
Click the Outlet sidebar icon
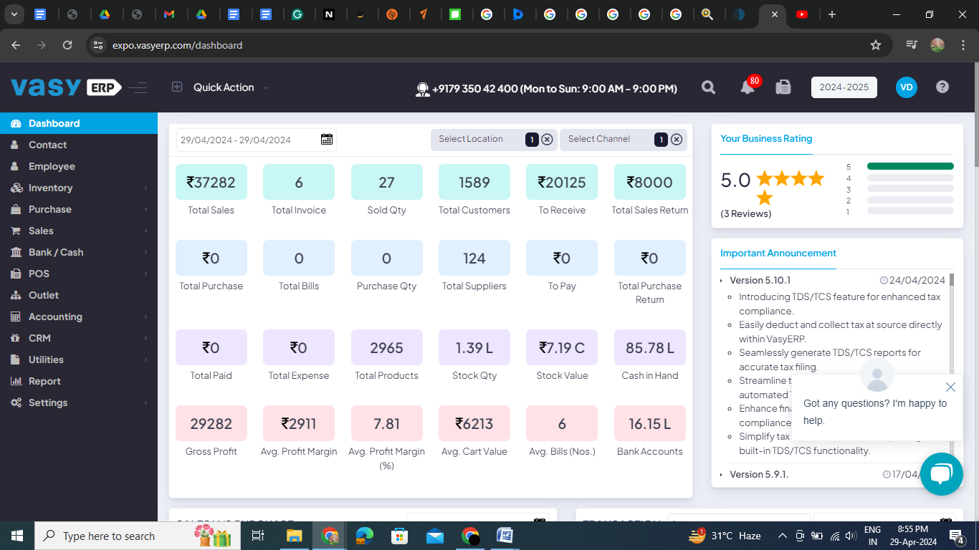16,295
